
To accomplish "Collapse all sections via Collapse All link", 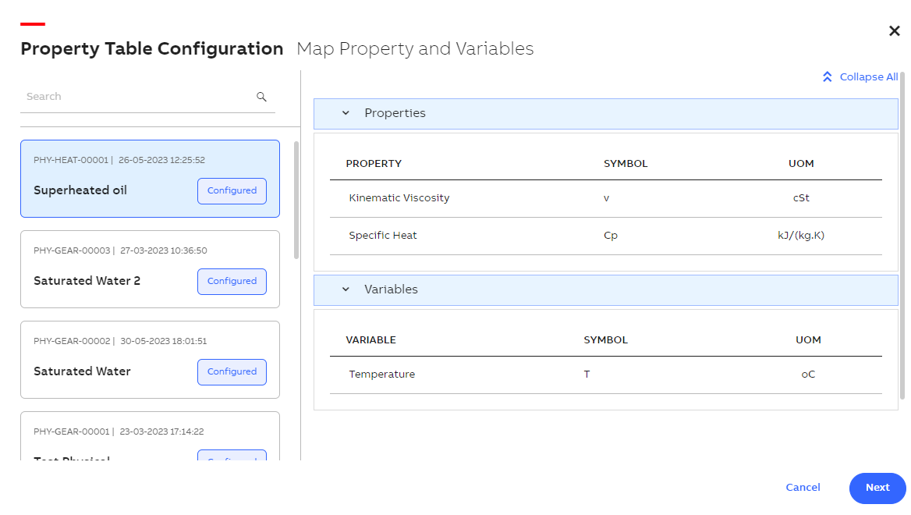I will (869, 76).
